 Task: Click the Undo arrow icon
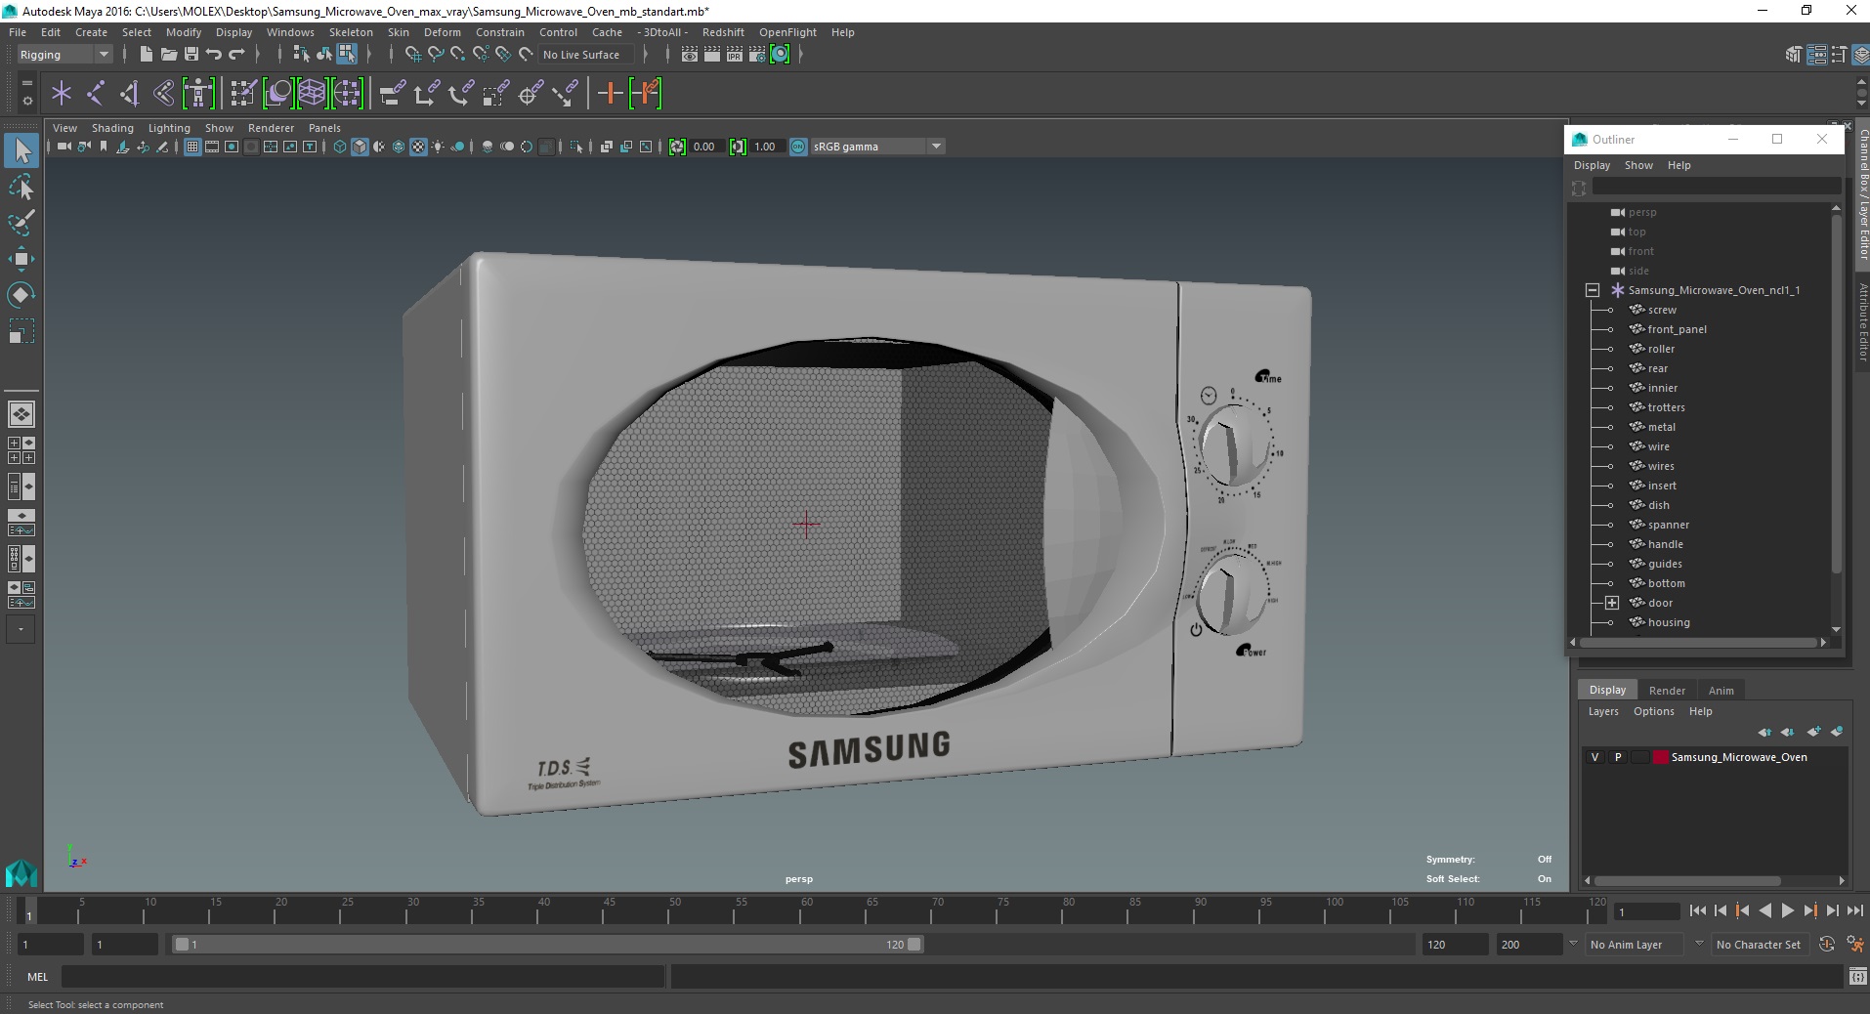click(213, 55)
